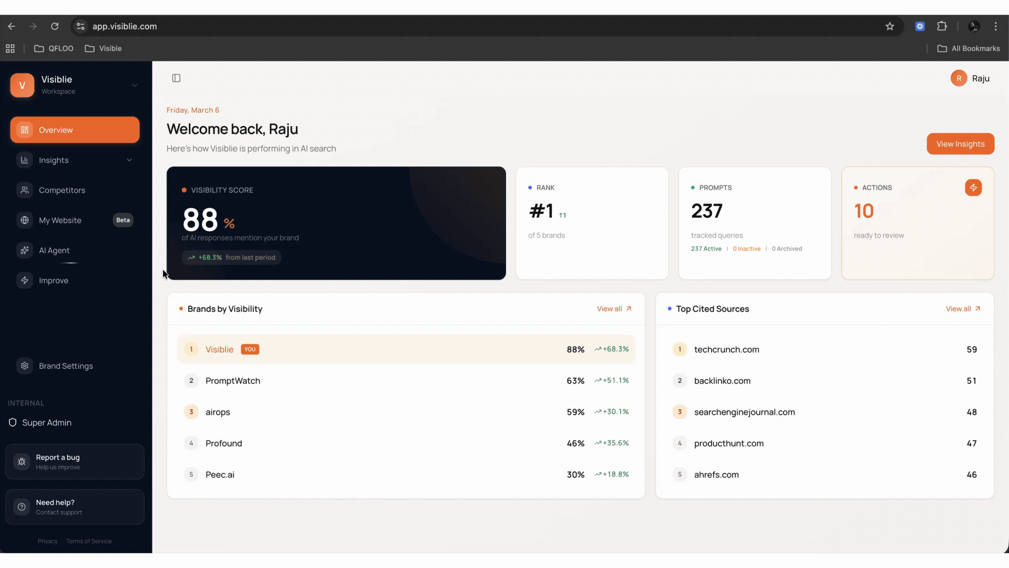1009x568 pixels.
Task: Go to the Overview page
Action: point(75,130)
